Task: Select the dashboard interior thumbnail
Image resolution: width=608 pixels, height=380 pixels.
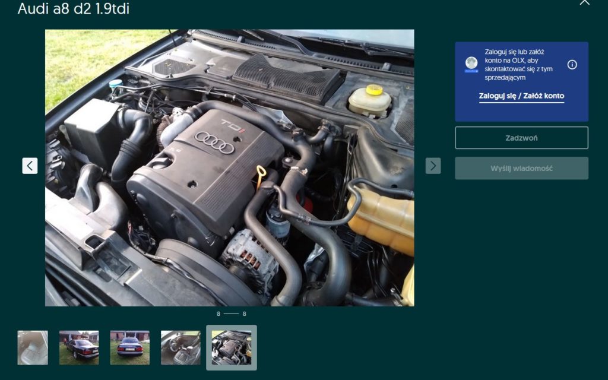Action: pyautogui.click(x=180, y=348)
